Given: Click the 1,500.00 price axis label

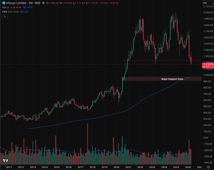Looking at the screenshot, I should point(208,44).
